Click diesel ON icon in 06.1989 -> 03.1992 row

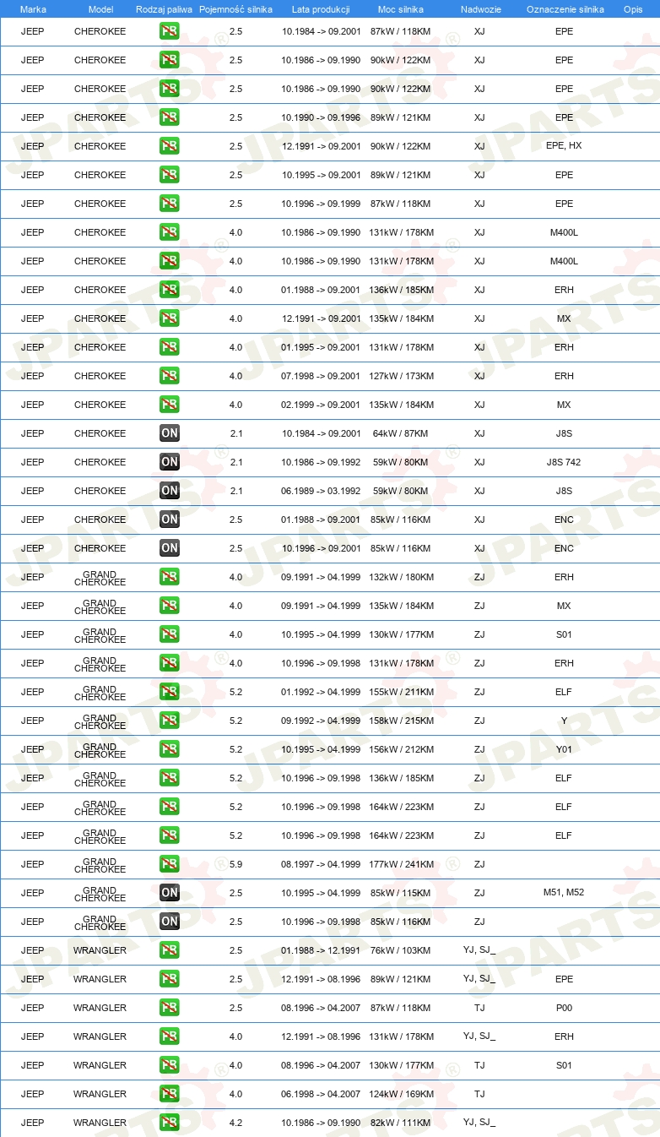170,491
